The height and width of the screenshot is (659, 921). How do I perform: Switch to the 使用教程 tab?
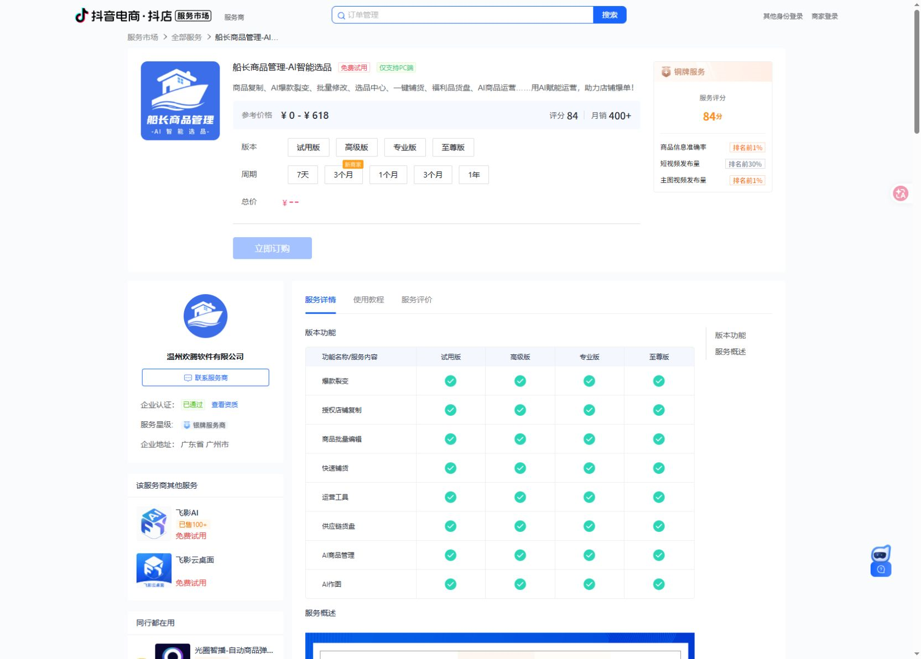point(368,300)
